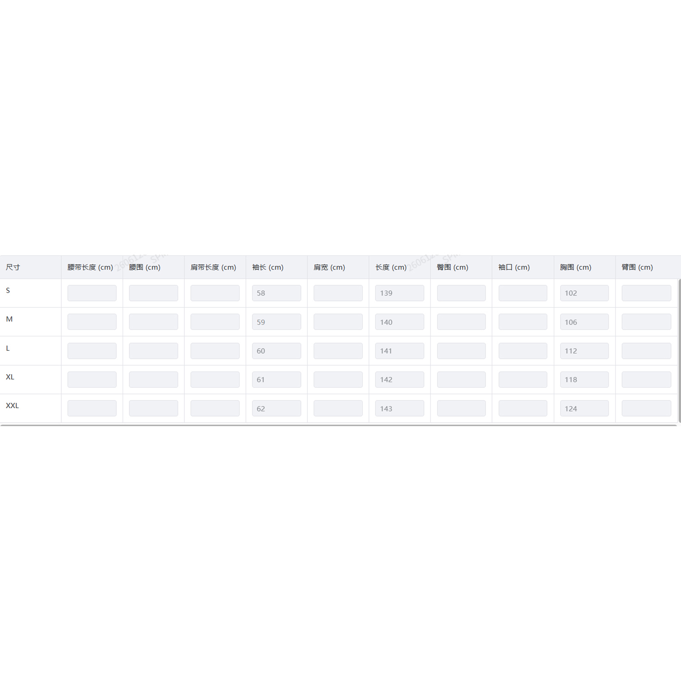
Task: Select the empty 臂围 field in row M
Action: (x=646, y=322)
